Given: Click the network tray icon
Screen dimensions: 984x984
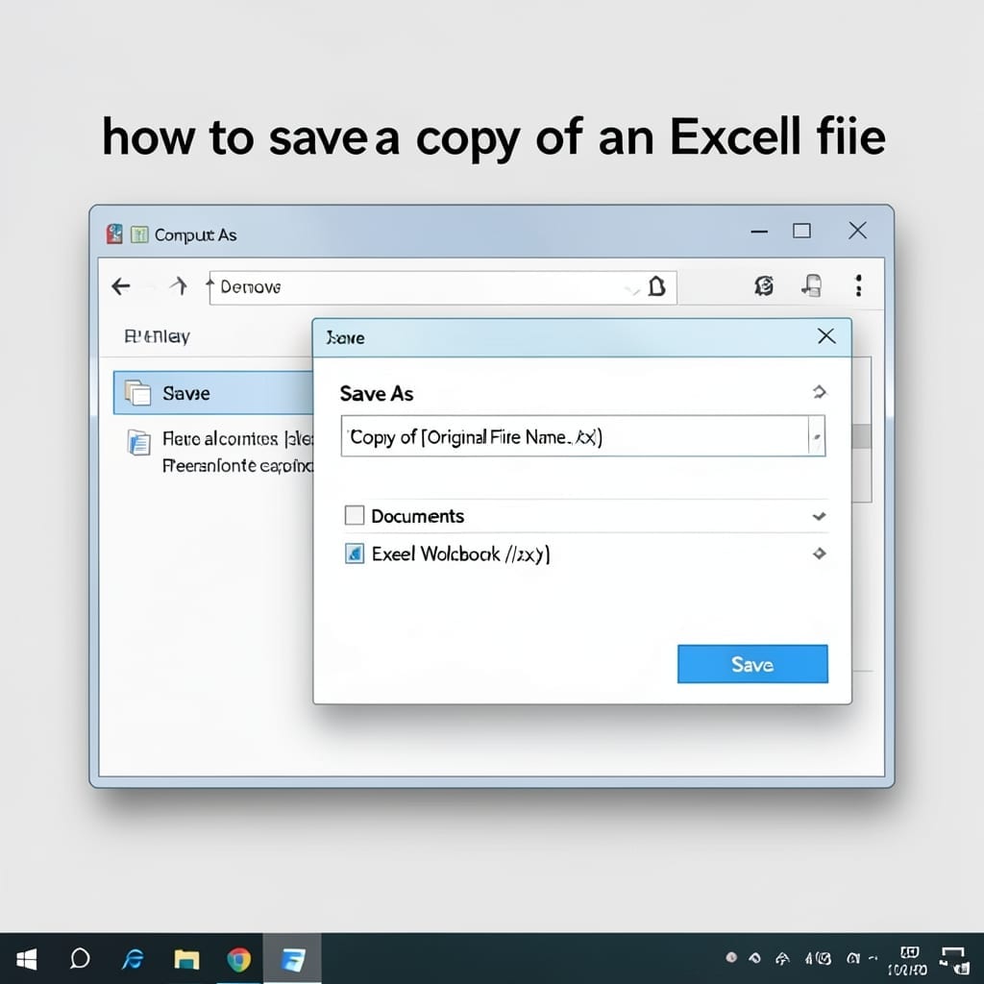Looking at the screenshot, I should (x=782, y=958).
